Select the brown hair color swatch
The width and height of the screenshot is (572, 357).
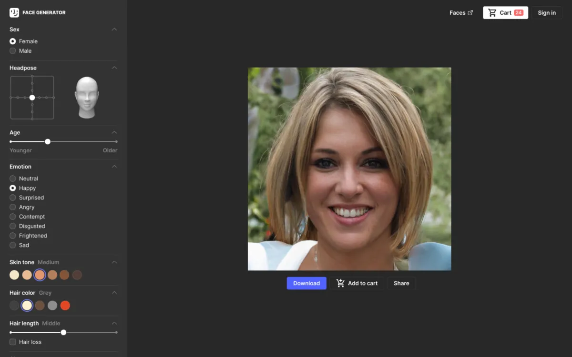click(x=40, y=306)
